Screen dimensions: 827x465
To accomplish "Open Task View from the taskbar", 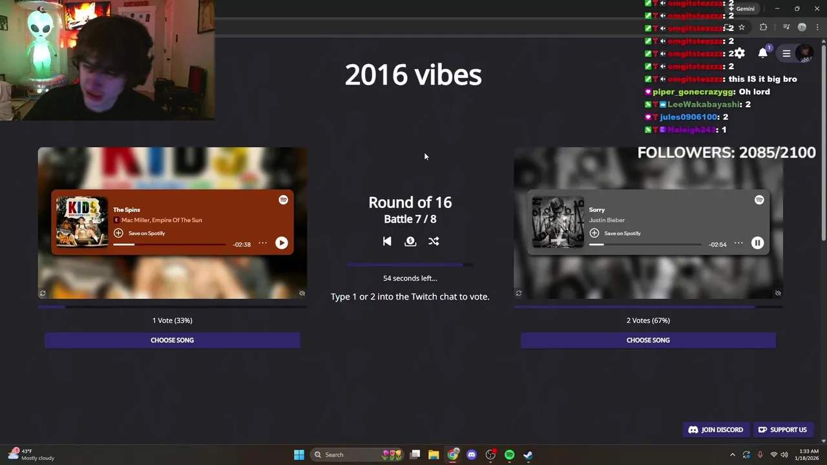I will point(415,455).
